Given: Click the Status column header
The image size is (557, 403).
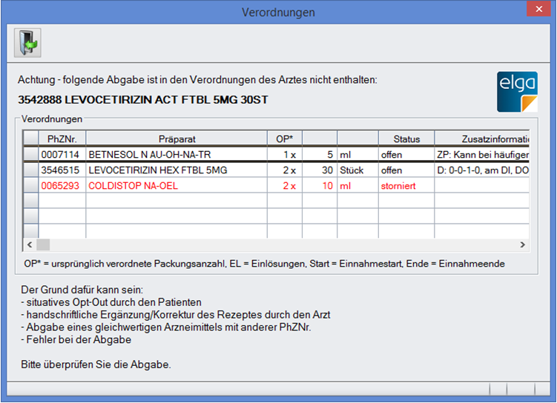Looking at the screenshot, I should tap(406, 139).
